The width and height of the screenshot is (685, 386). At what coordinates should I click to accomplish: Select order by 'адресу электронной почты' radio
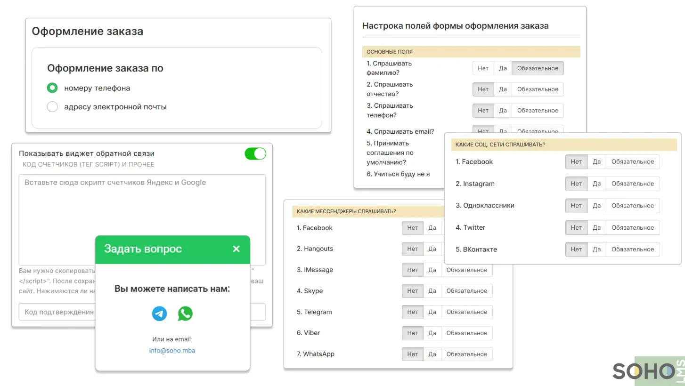[52, 107]
